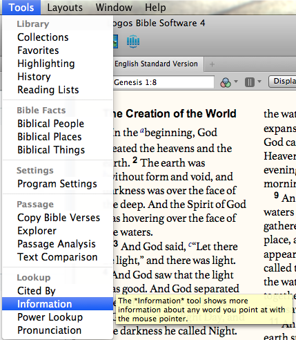Switch to English Standard Version tab
This screenshot has width=296, height=340.
coord(158,64)
